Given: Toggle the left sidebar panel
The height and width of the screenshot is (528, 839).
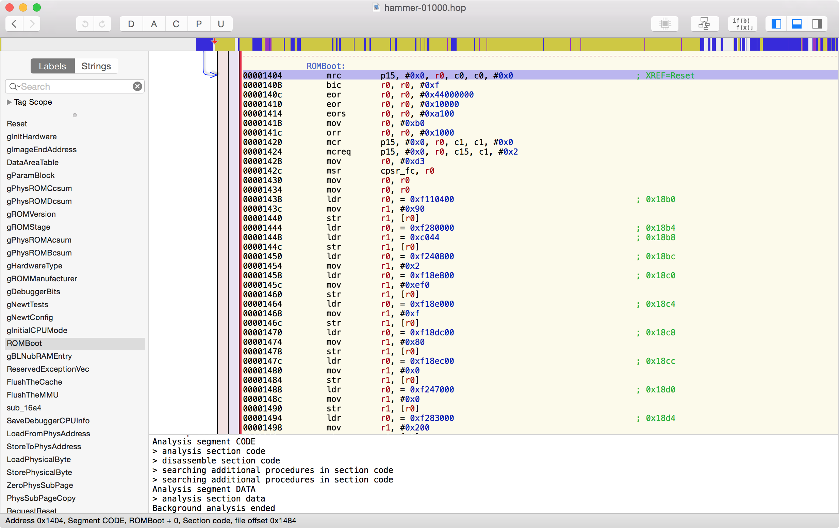Looking at the screenshot, I should [776, 24].
